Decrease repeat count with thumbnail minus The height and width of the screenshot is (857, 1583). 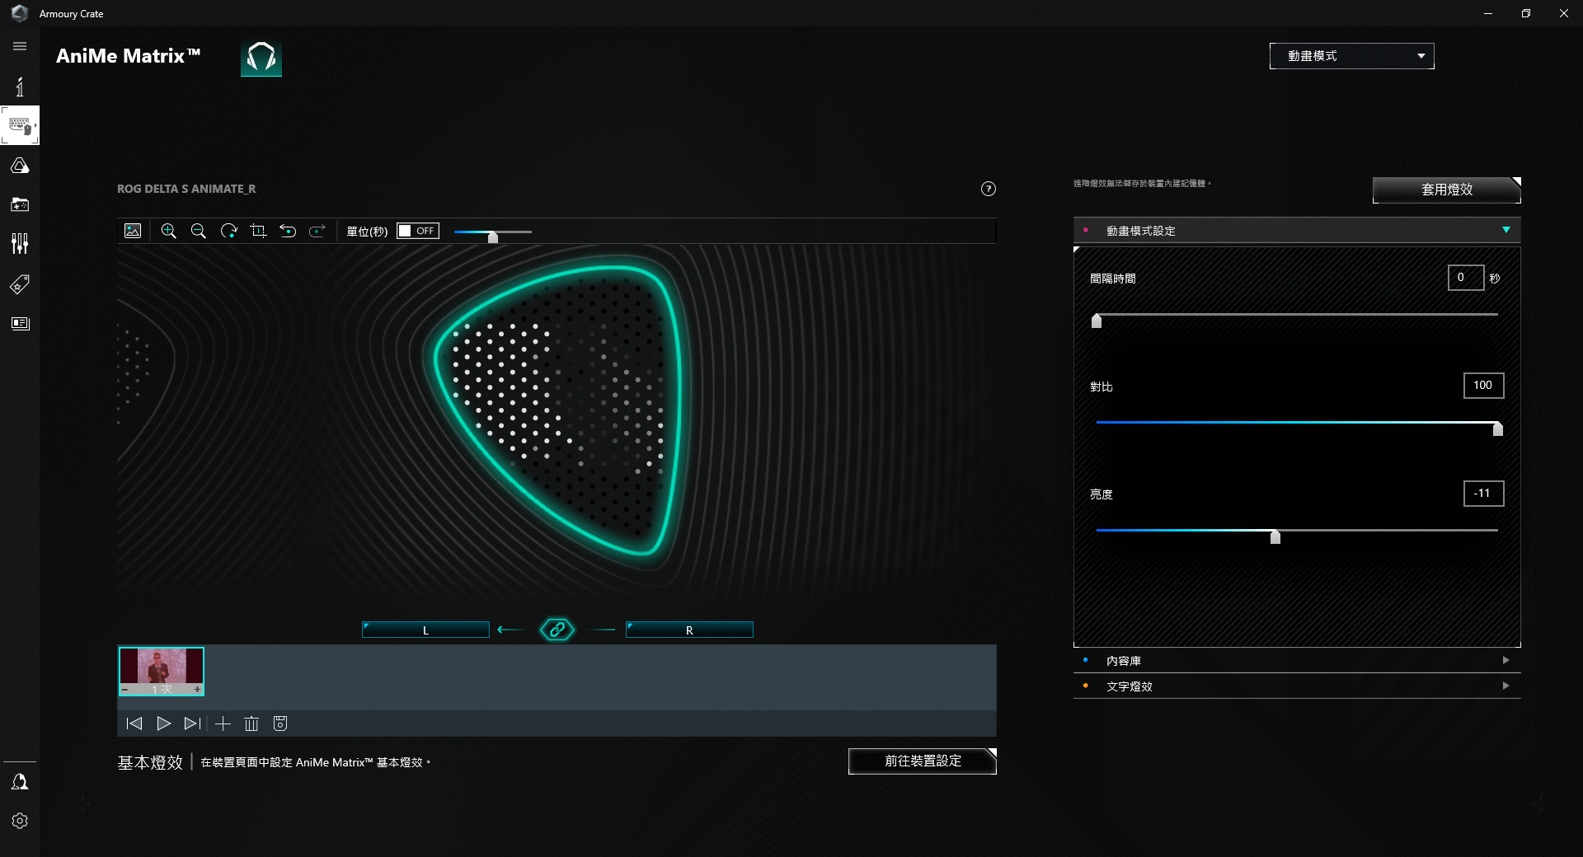(124, 690)
